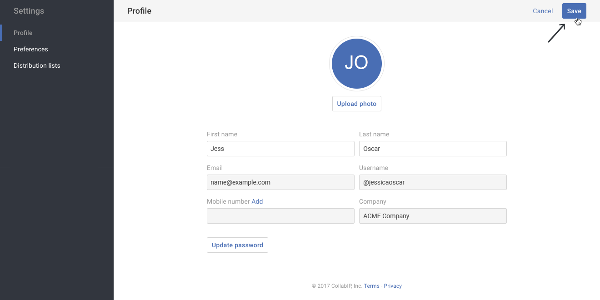600x300 pixels.
Task: Click the Profile page title
Action: (x=139, y=10)
